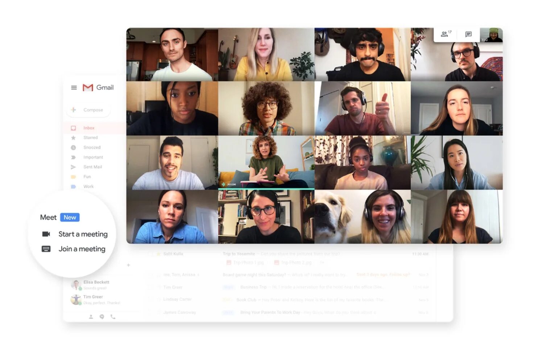Select the blue Work label
Viewport: 559px width, 338px height.
point(88,186)
